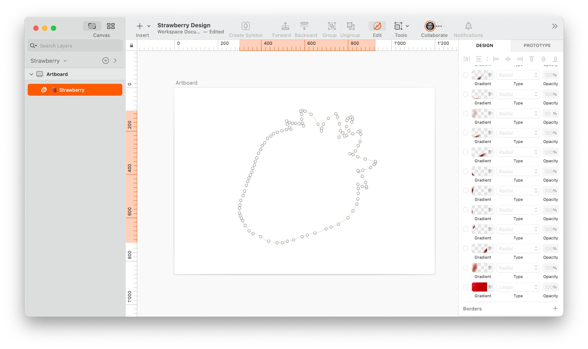588x349 pixels.
Task: Collapse the Artboard tree item
Action: click(31, 74)
